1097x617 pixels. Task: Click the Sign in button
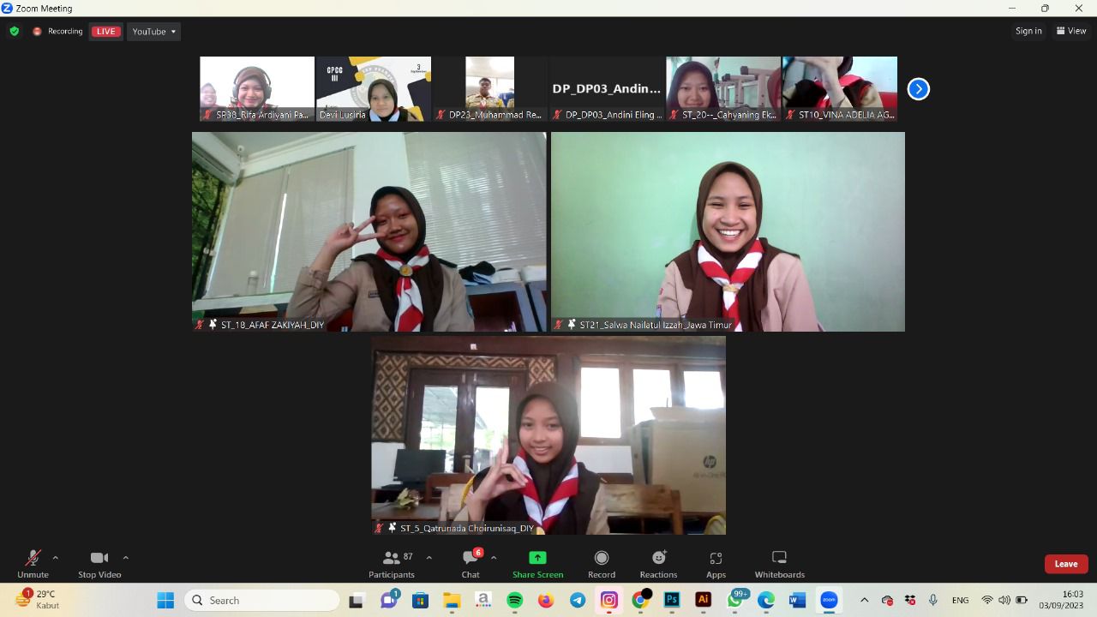1028,31
